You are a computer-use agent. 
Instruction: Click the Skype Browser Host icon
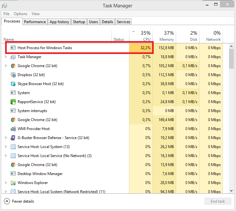pos(13,84)
